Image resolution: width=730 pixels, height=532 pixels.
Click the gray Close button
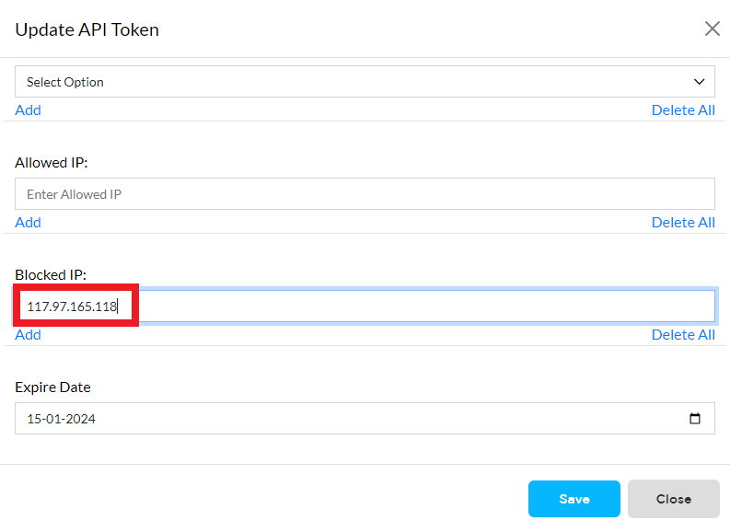(673, 499)
